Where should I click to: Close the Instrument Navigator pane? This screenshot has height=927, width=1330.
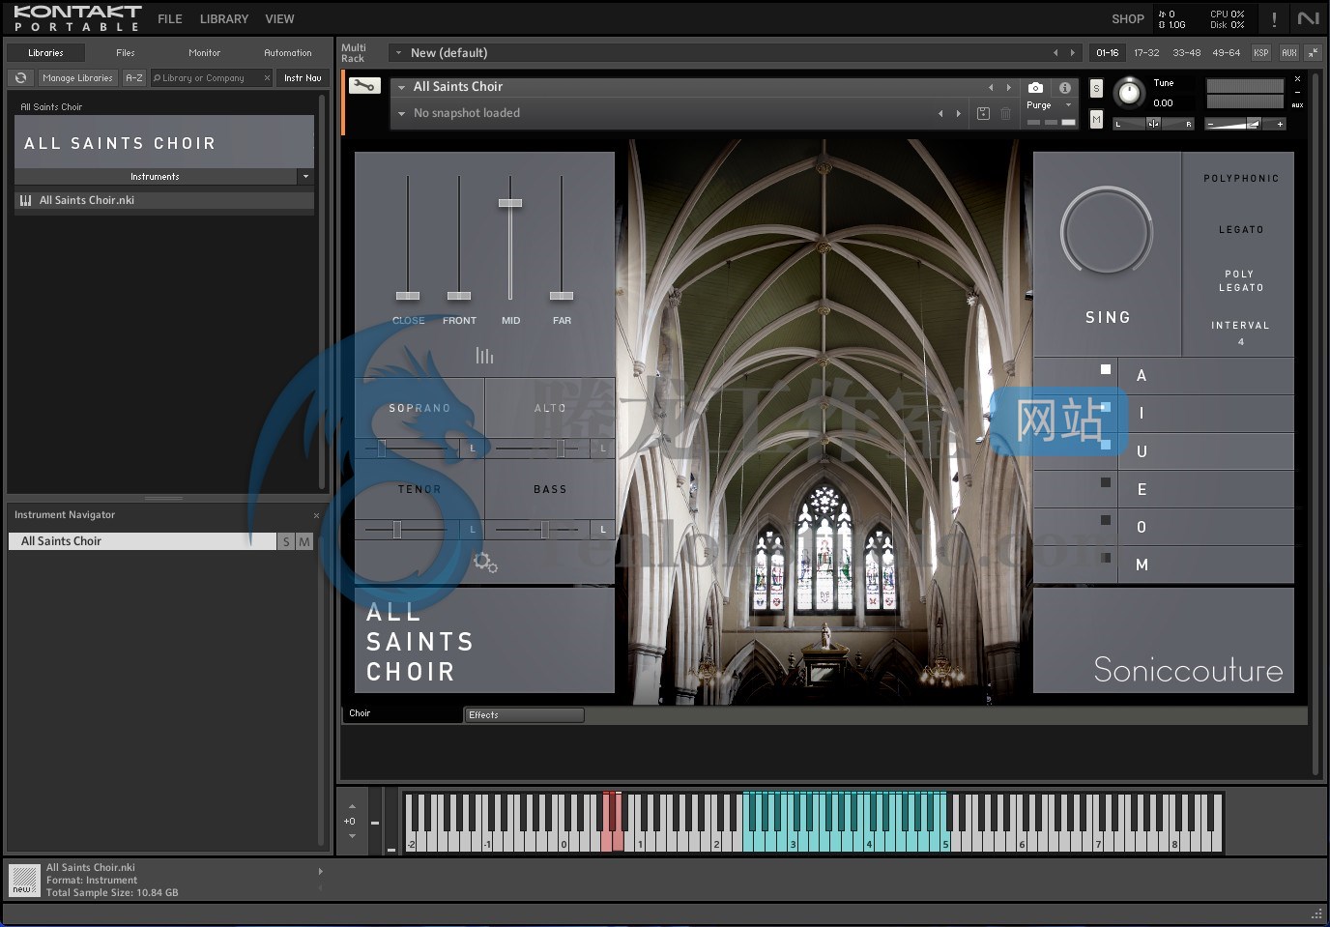316,515
